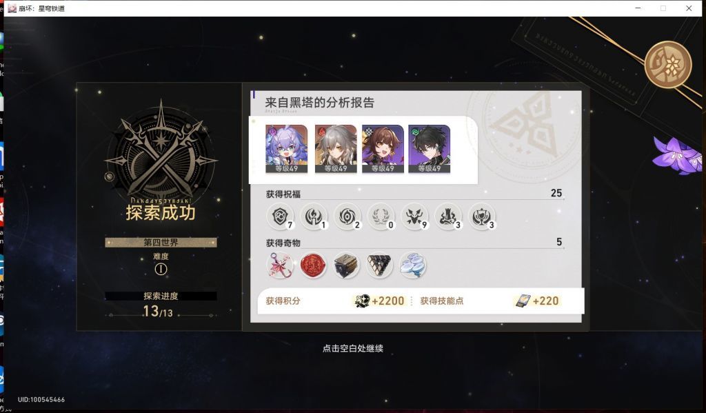Click the +220 skill points card icon
706x413 pixels.
523,301
